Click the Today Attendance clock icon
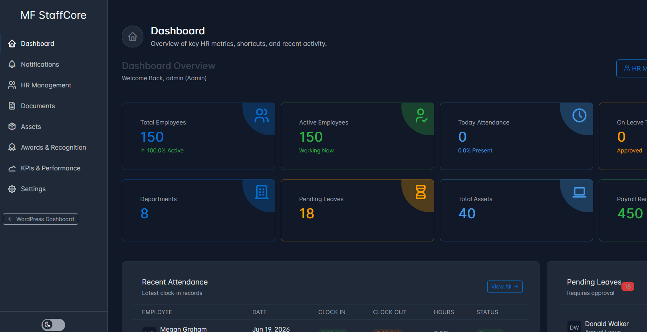This screenshot has width=647, height=332. click(x=580, y=115)
